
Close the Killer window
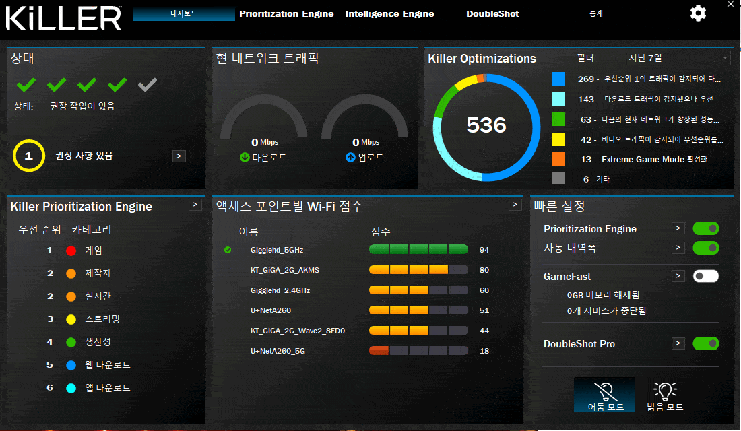pos(730,4)
